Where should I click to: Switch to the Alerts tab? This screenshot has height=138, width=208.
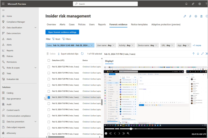(x=62, y=24)
